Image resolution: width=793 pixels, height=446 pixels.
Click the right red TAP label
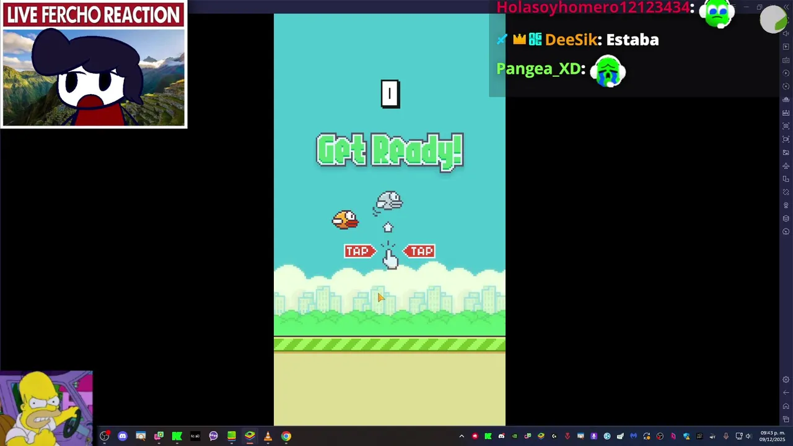coord(419,251)
